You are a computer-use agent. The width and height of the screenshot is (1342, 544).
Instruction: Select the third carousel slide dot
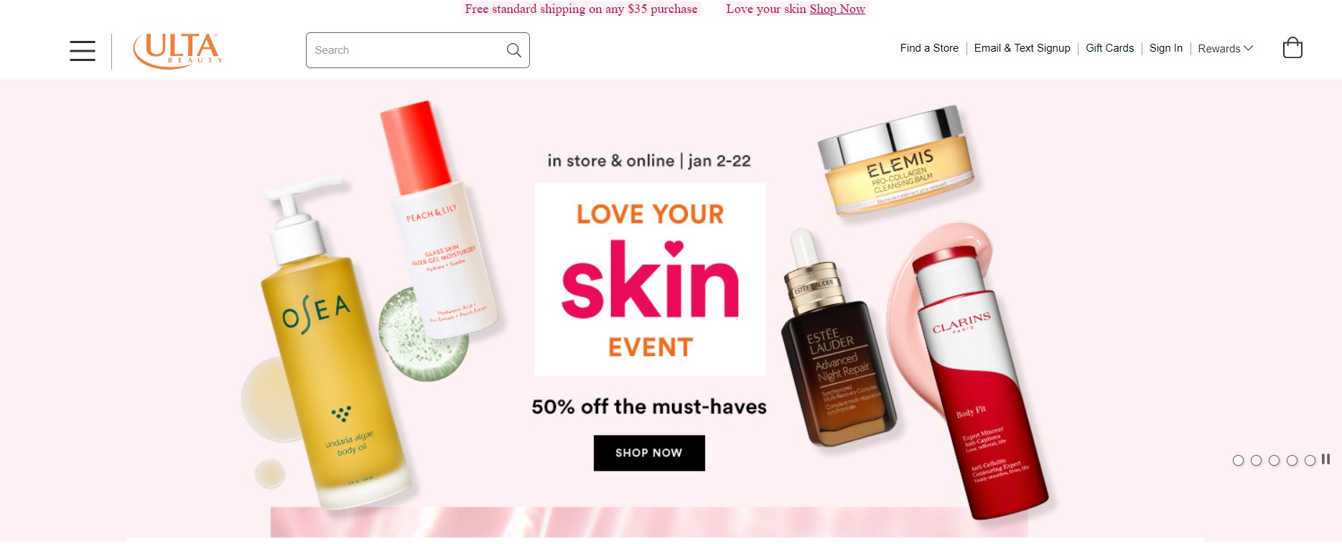coord(1274,461)
